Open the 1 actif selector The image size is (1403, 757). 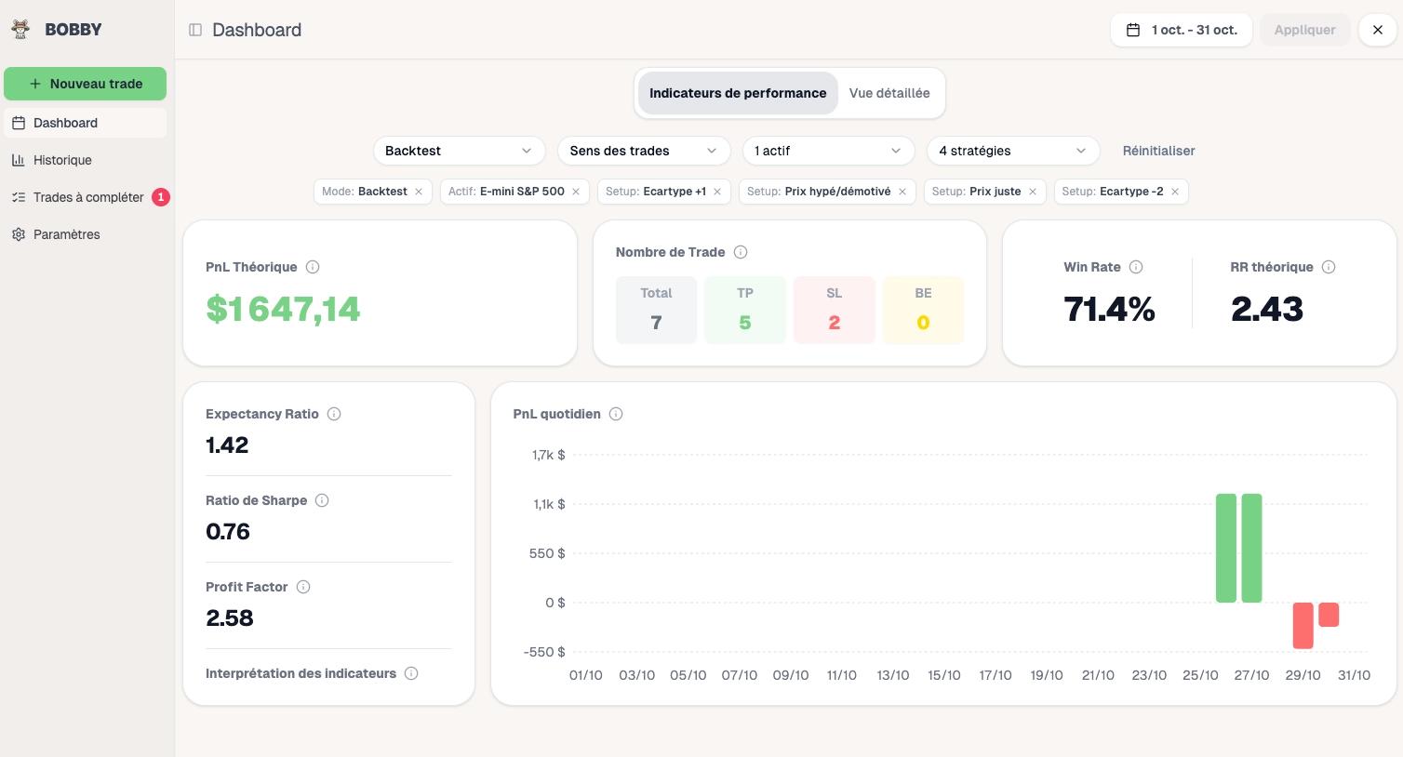[826, 151]
